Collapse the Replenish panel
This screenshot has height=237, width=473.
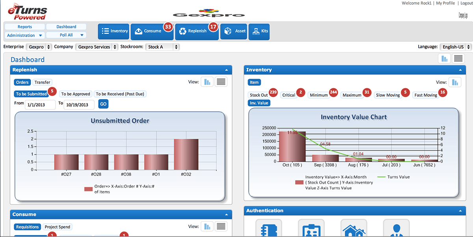coord(226,70)
